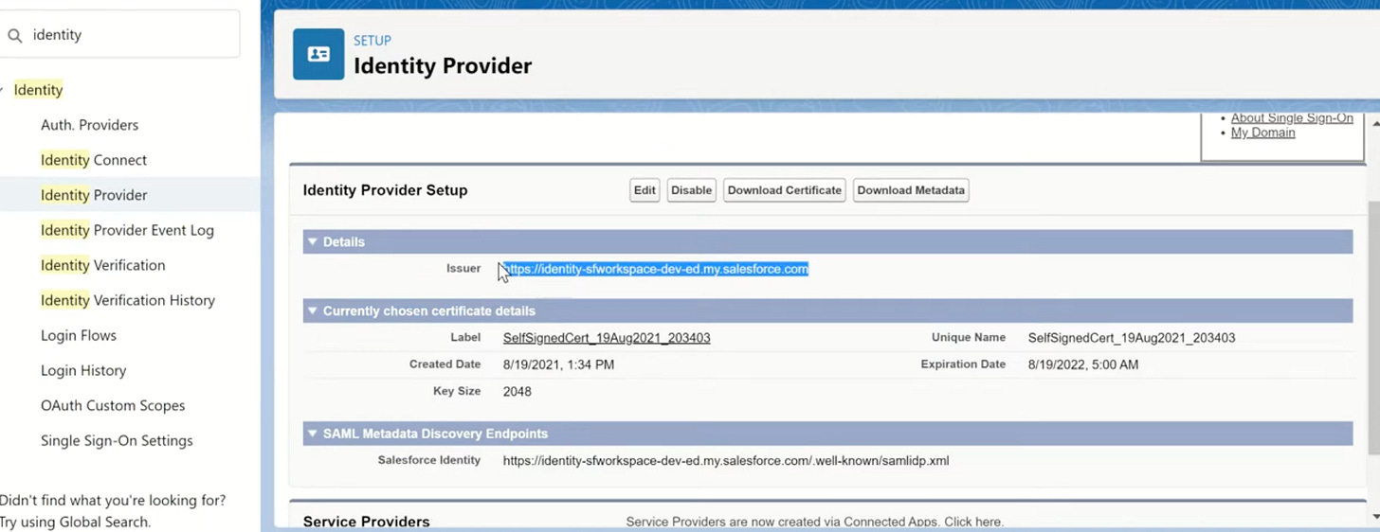Open Identity Provider Event Log
The width and height of the screenshot is (1380, 532).
(127, 230)
